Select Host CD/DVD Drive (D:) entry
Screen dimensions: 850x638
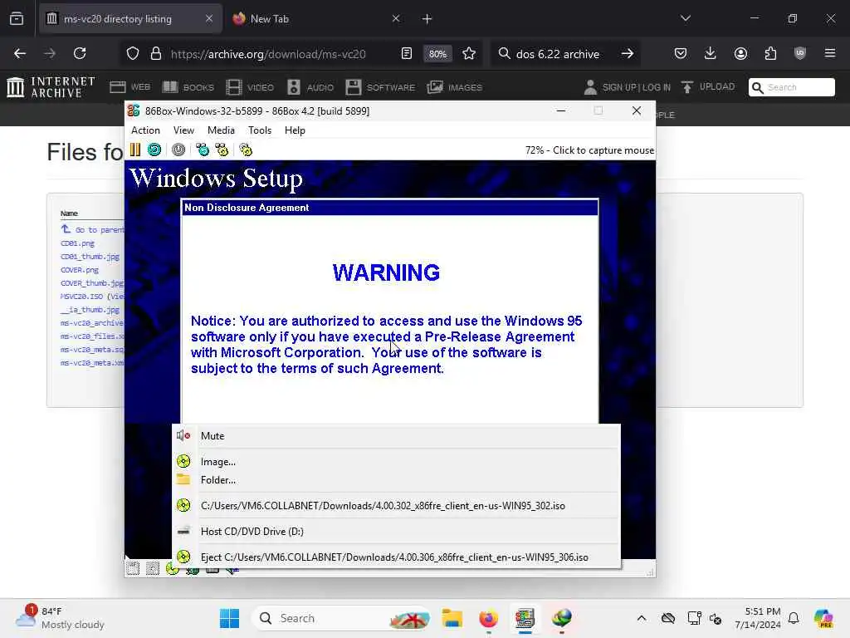pos(396,531)
